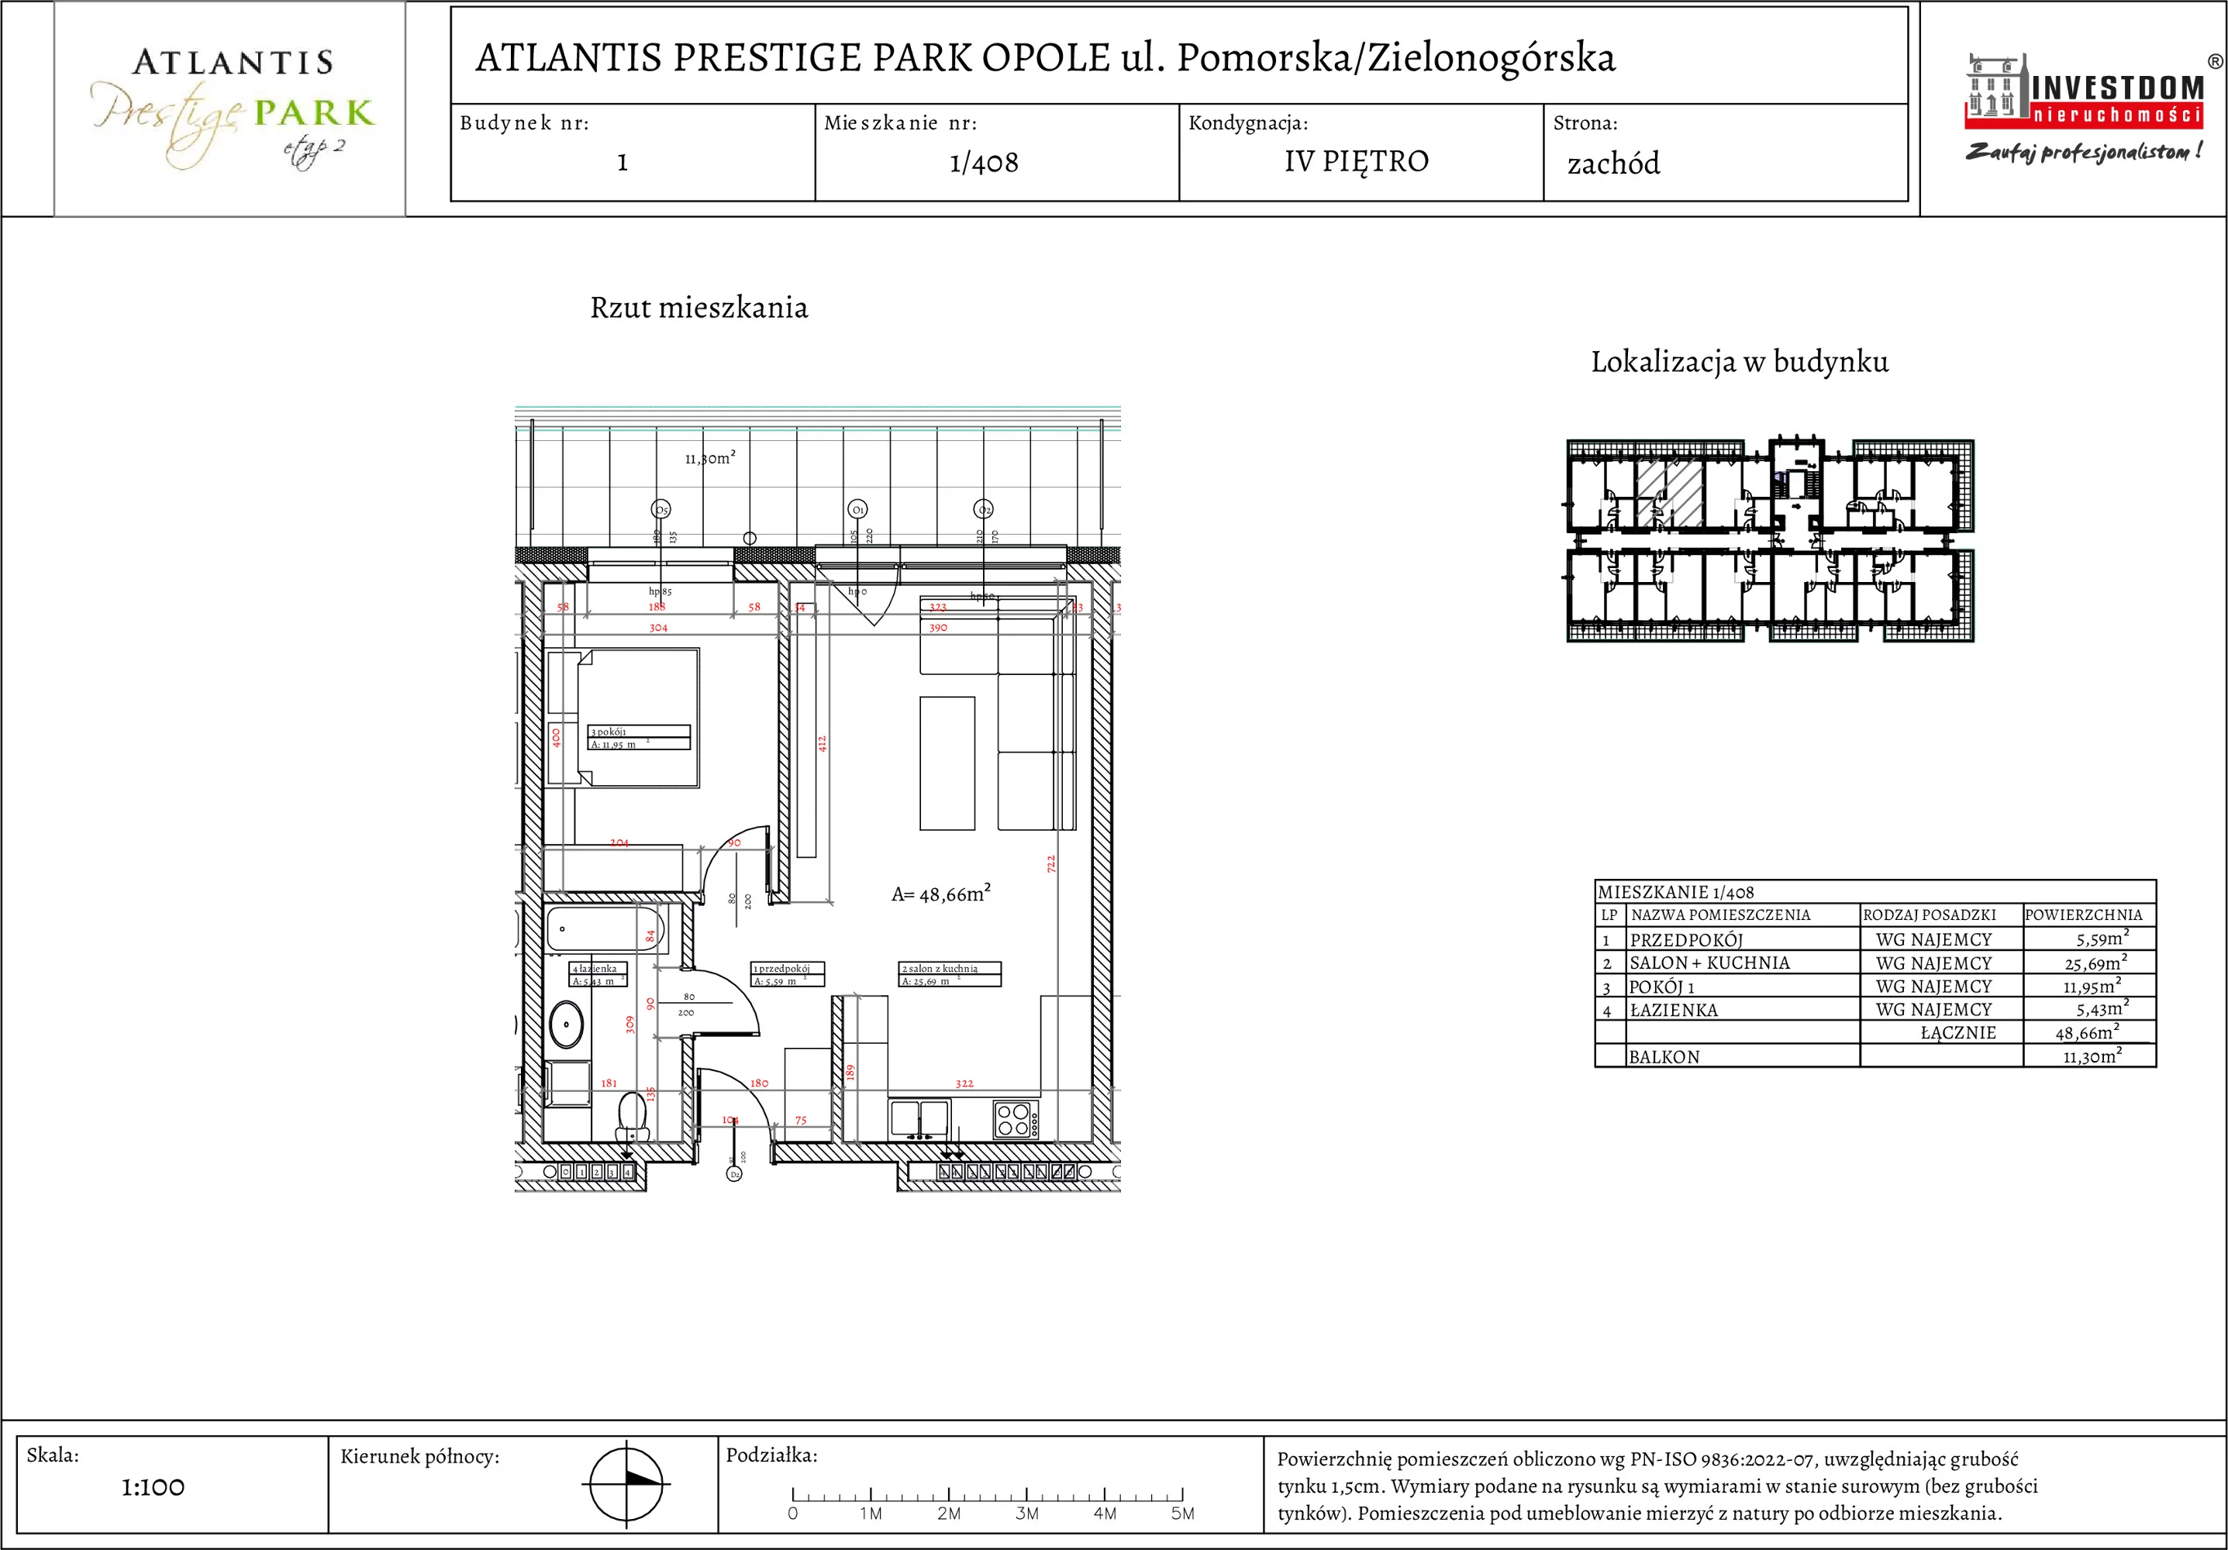Select apartment number '1/408' in header
The height and width of the screenshot is (1550, 2228).
(984, 162)
